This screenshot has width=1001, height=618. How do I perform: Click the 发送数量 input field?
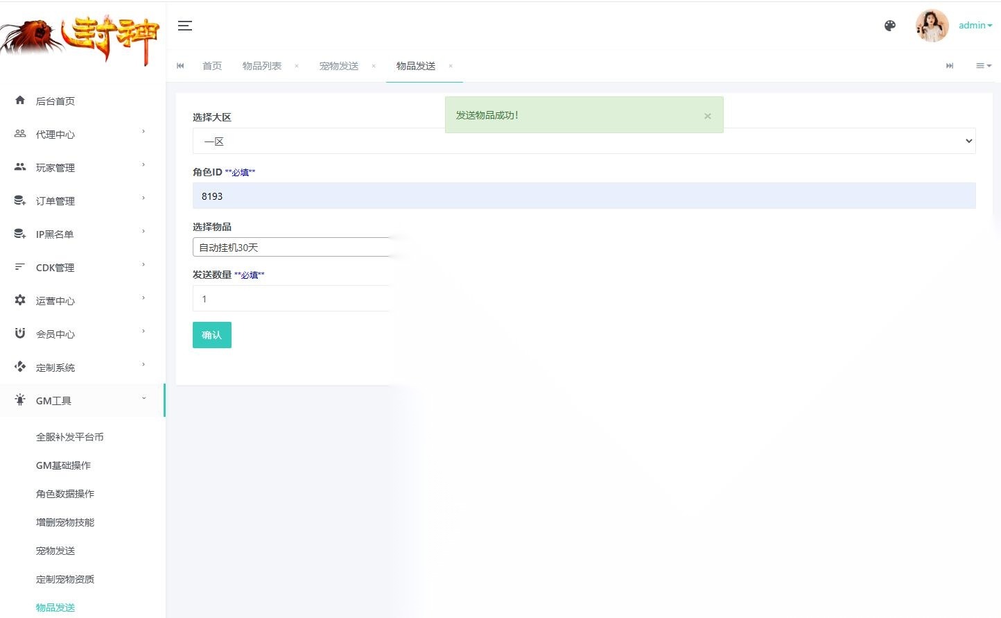click(x=293, y=298)
